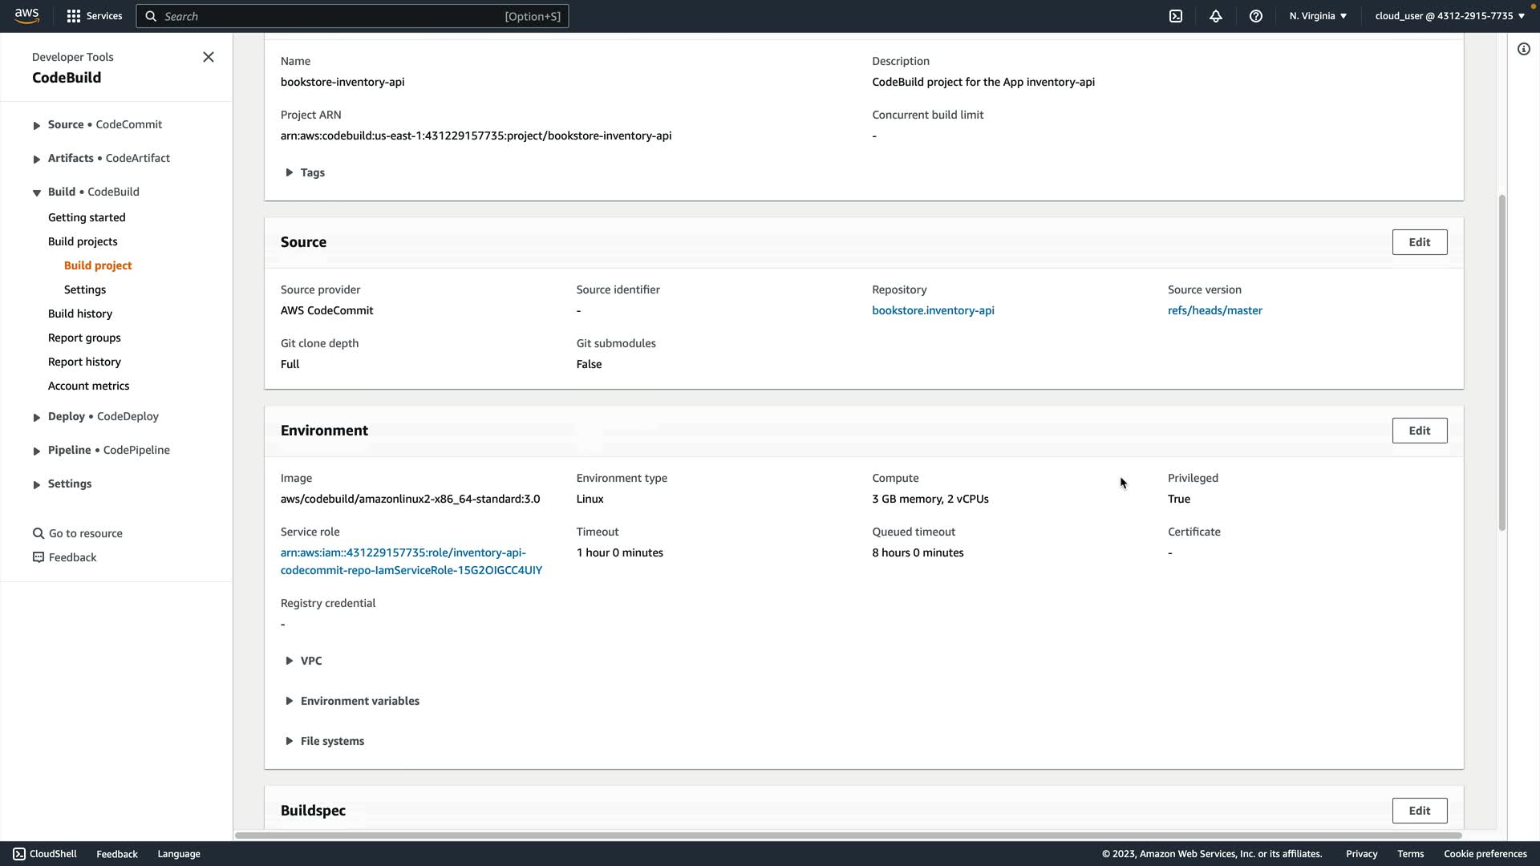The image size is (1540, 866).
Task: Close the CodeBuild navigation panel
Action: click(209, 57)
